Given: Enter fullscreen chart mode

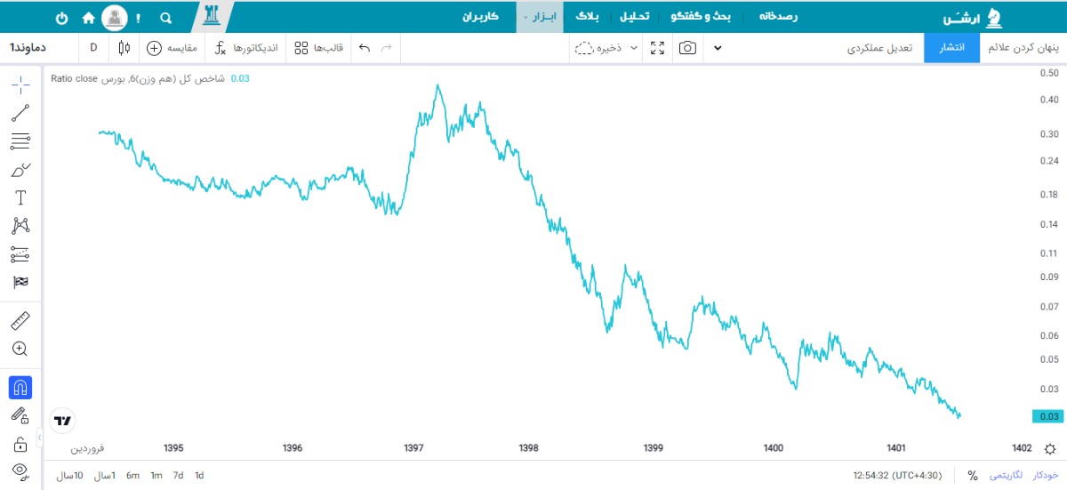Looking at the screenshot, I should (658, 48).
